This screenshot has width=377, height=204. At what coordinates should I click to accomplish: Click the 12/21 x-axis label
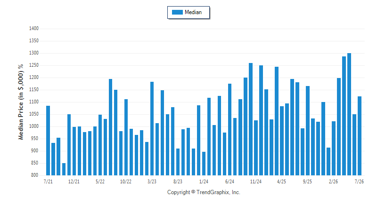pyautogui.click(x=74, y=181)
